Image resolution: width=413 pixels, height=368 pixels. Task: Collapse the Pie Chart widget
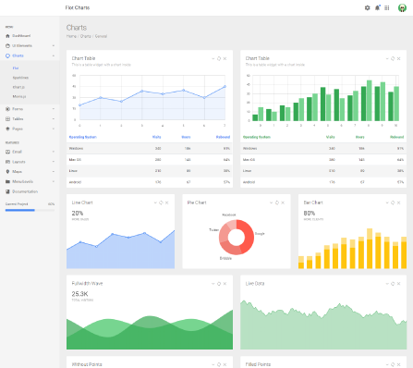coord(271,202)
